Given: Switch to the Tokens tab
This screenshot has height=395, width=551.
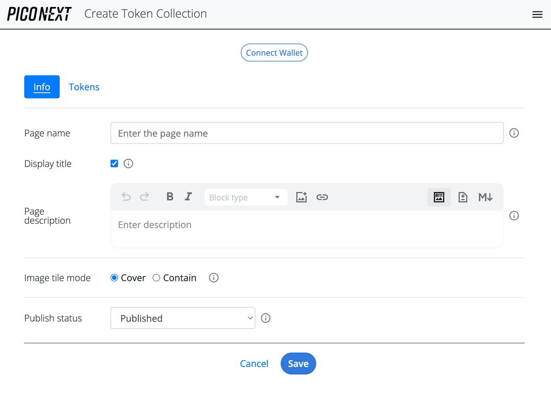Looking at the screenshot, I should pos(84,87).
